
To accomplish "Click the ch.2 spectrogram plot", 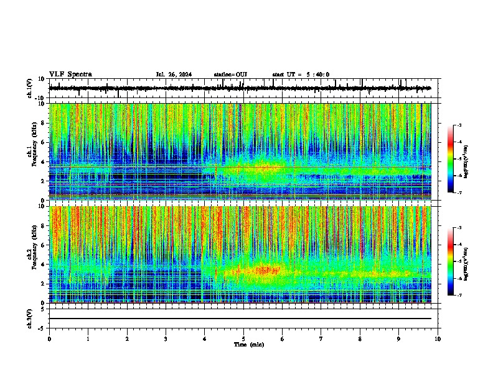I will [240, 255].
